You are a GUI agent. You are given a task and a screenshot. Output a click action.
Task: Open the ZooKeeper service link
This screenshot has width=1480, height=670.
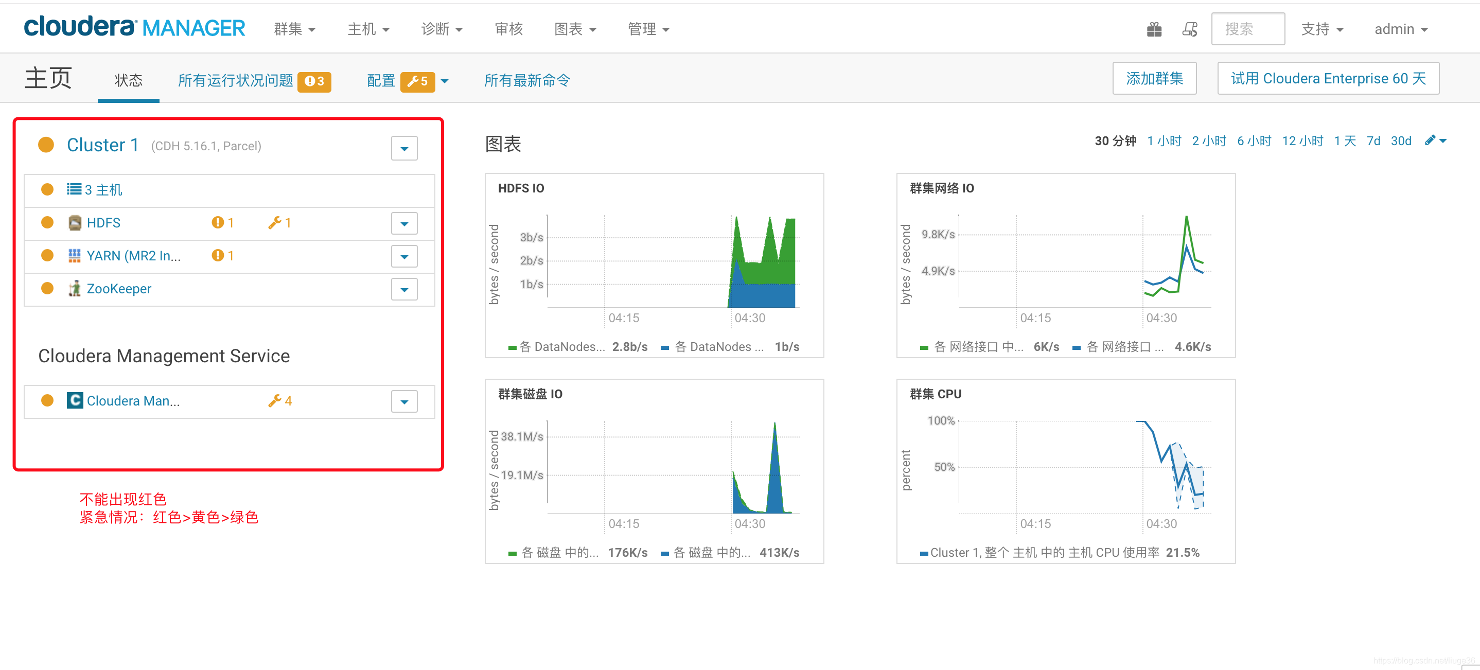tap(119, 289)
